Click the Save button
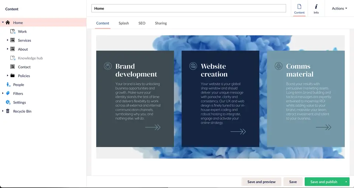This screenshot has height=188, width=354. [x=293, y=182]
